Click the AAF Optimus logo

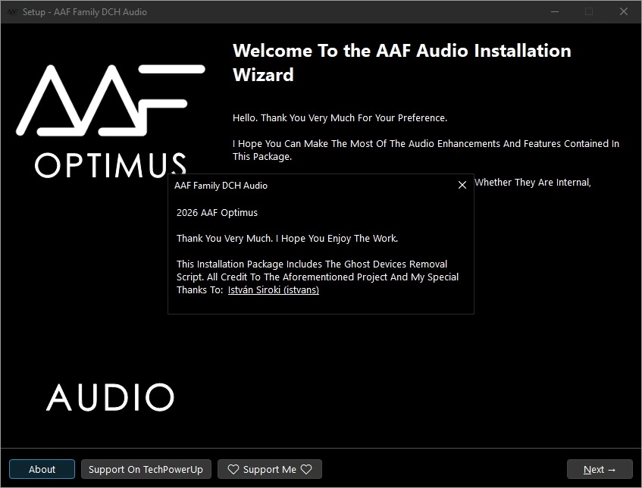(110, 121)
